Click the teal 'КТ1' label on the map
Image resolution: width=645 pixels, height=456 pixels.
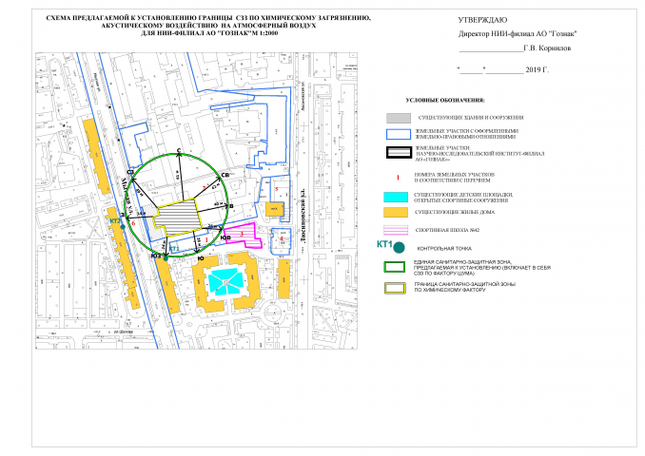(174, 249)
